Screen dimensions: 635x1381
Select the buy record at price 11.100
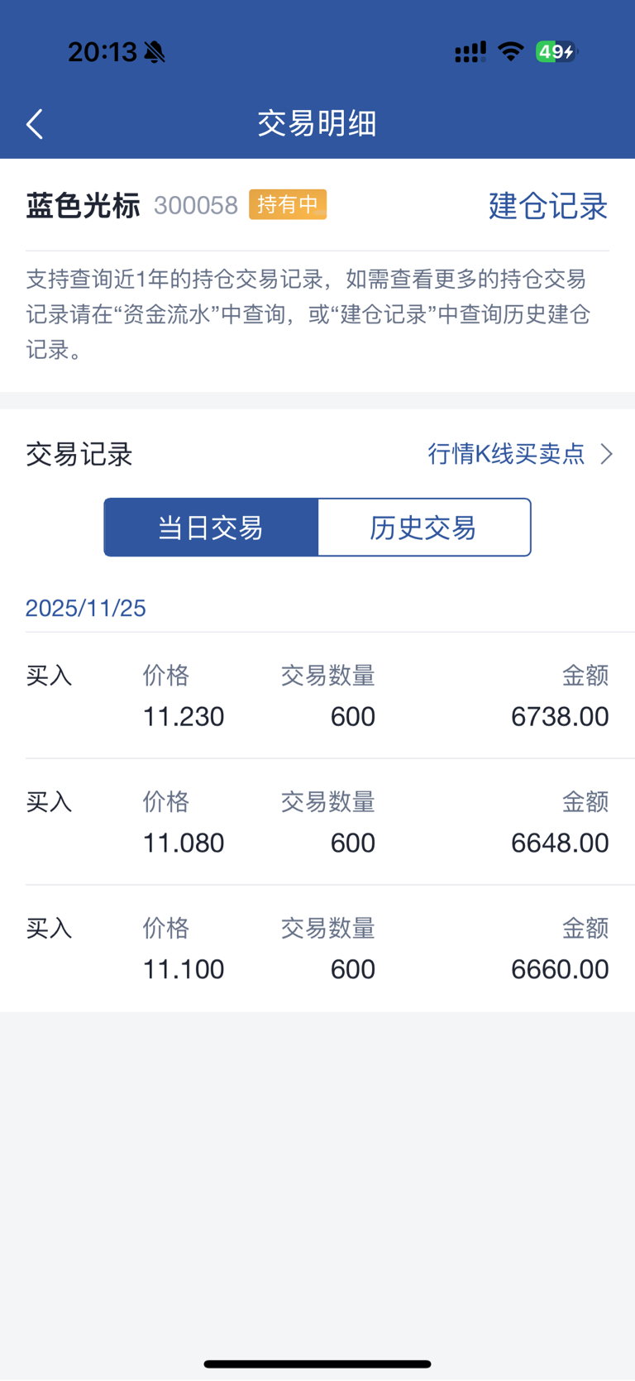pyautogui.click(x=317, y=949)
